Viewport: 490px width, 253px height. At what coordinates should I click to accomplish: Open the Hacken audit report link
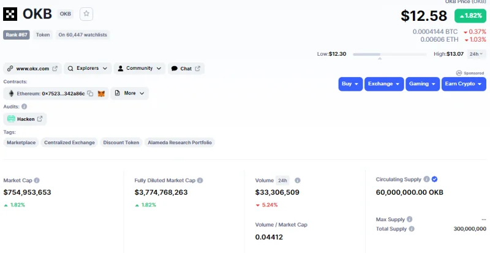tap(25, 119)
